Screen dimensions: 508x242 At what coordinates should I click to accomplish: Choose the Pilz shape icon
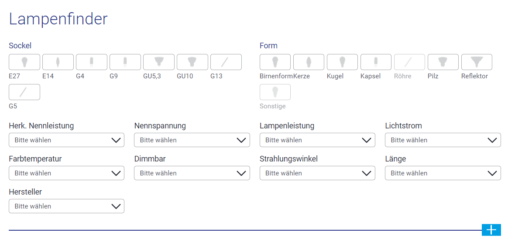443,62
